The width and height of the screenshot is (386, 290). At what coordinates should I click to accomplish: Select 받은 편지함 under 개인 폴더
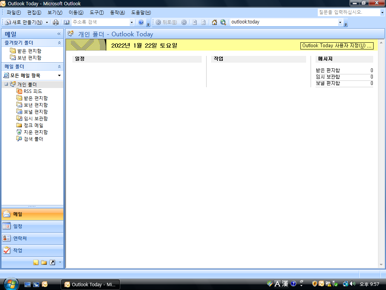coord(36,98)
